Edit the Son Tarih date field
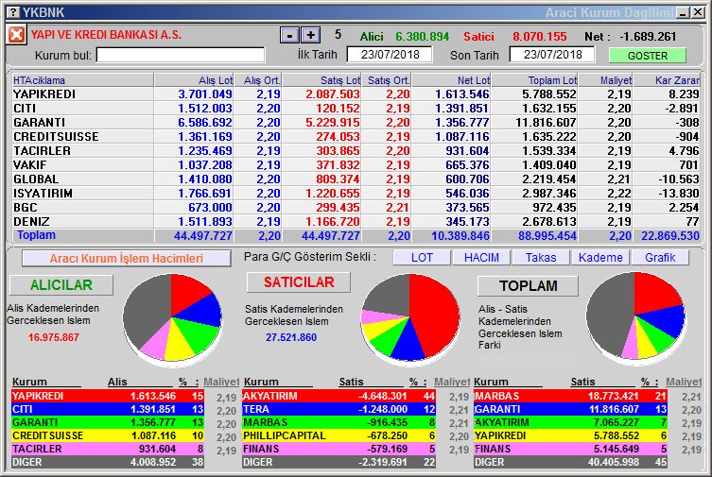712x477 pixels. pyautogui.click(x=552, y=55)
